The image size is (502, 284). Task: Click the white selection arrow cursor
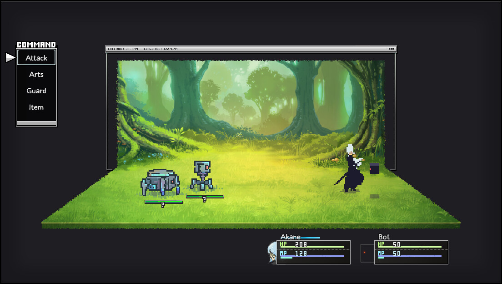10,58
